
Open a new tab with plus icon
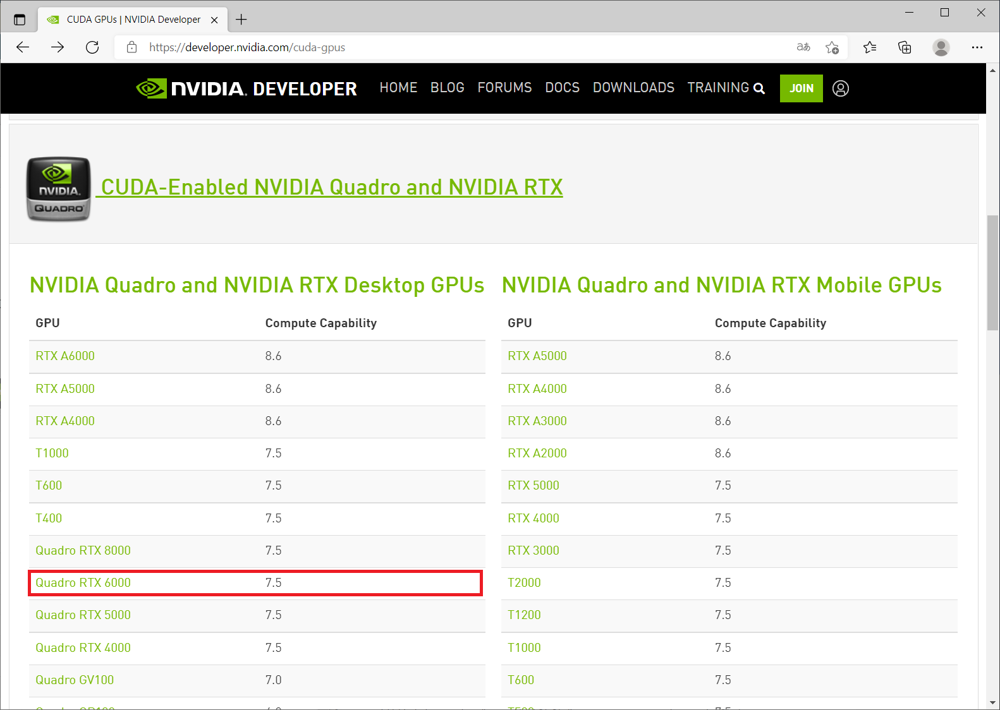241,20
